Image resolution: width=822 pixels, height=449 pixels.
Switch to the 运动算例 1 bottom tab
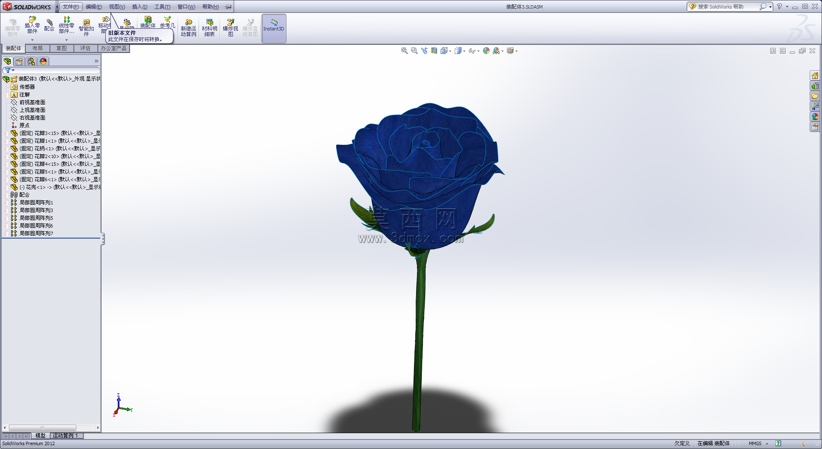coord(66,435)
